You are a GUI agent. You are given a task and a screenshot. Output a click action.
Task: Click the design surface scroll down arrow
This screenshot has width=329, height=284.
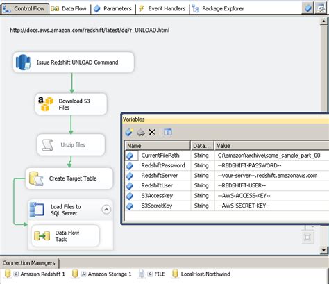323,250
